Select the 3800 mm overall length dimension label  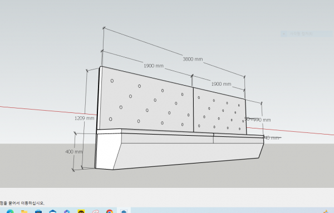193,59
